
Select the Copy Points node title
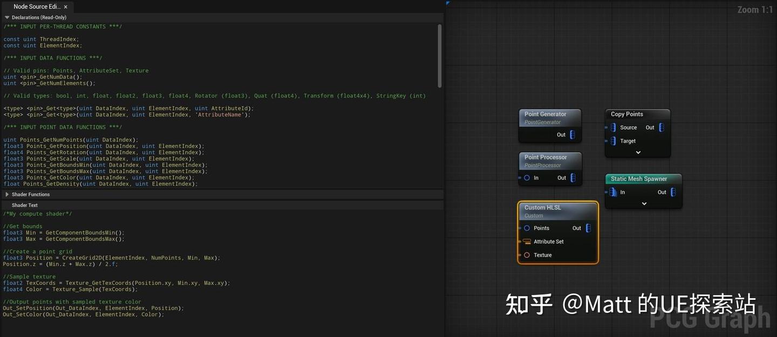point(627,114)
